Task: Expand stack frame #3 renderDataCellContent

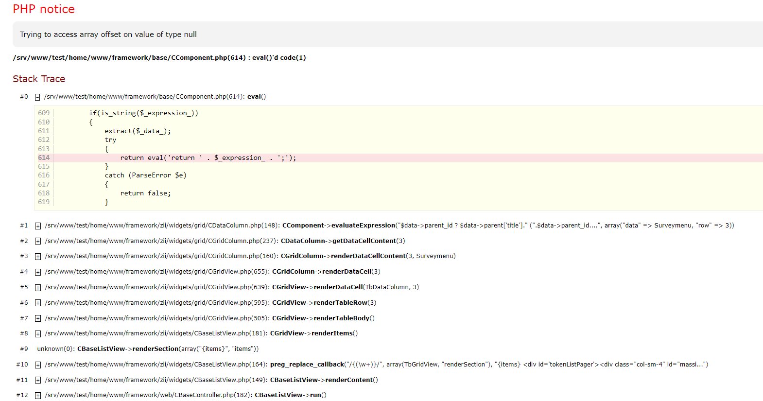Action: 38,257
